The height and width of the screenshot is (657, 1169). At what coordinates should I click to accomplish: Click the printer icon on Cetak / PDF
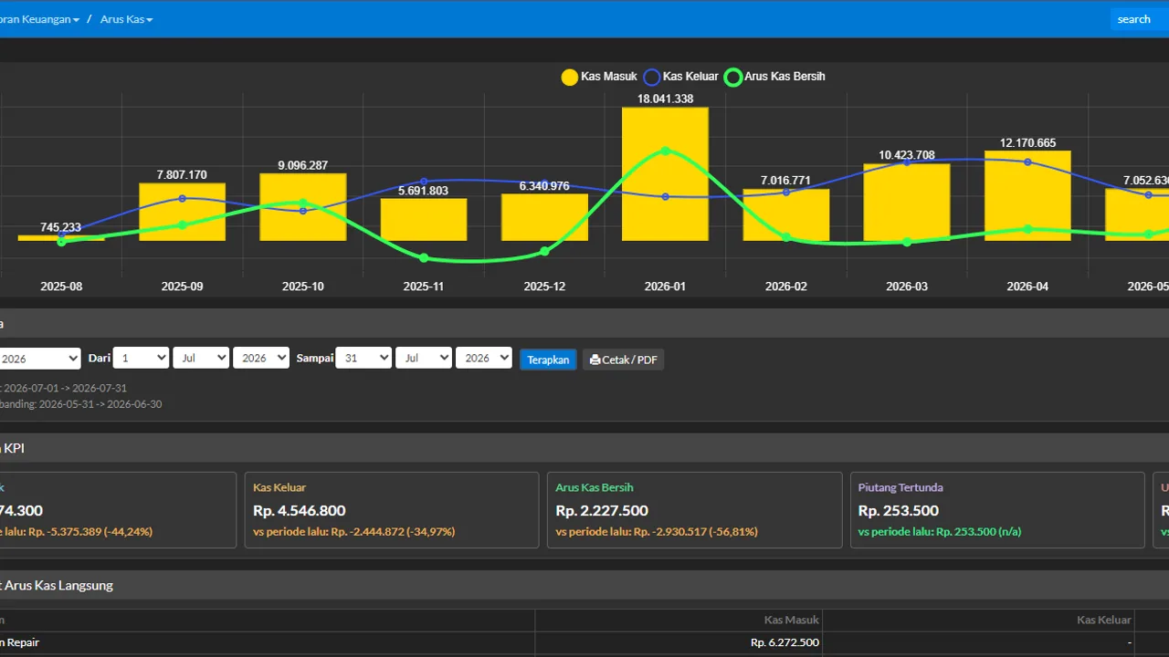tap(595, 360)
